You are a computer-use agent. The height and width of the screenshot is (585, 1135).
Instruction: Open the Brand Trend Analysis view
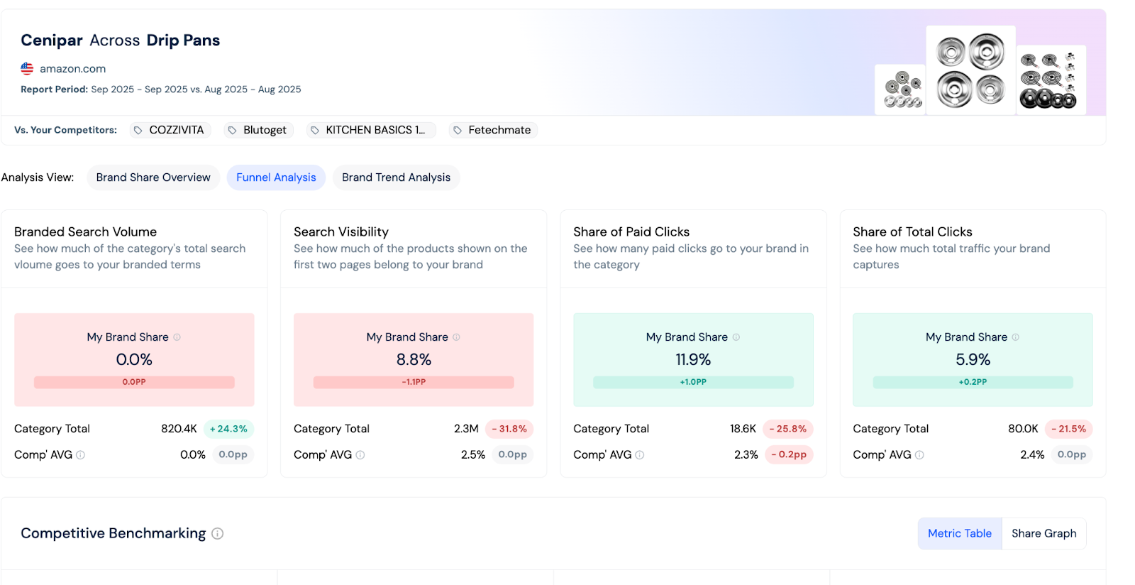coord(396,177)
